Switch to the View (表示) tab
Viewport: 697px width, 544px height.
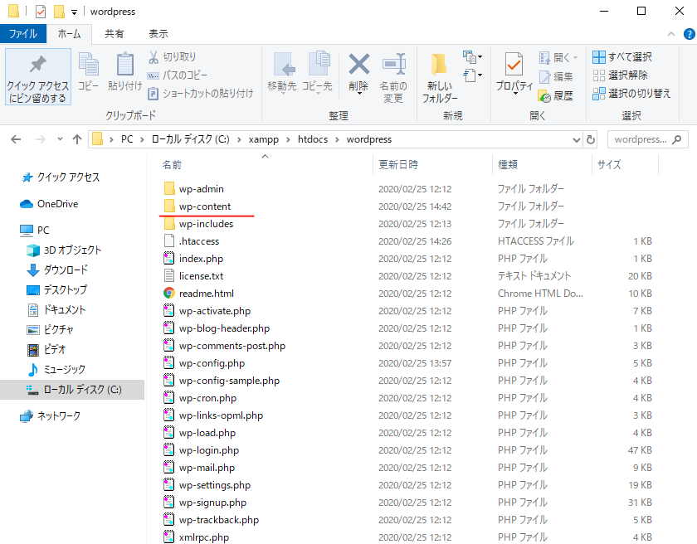point(158,34)
